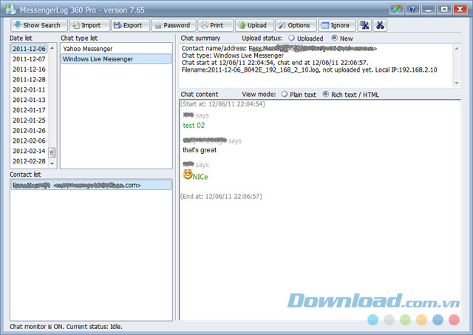Select the New upload status radio
This screenshot has width=473, height=335.
[x=335, y=38]
